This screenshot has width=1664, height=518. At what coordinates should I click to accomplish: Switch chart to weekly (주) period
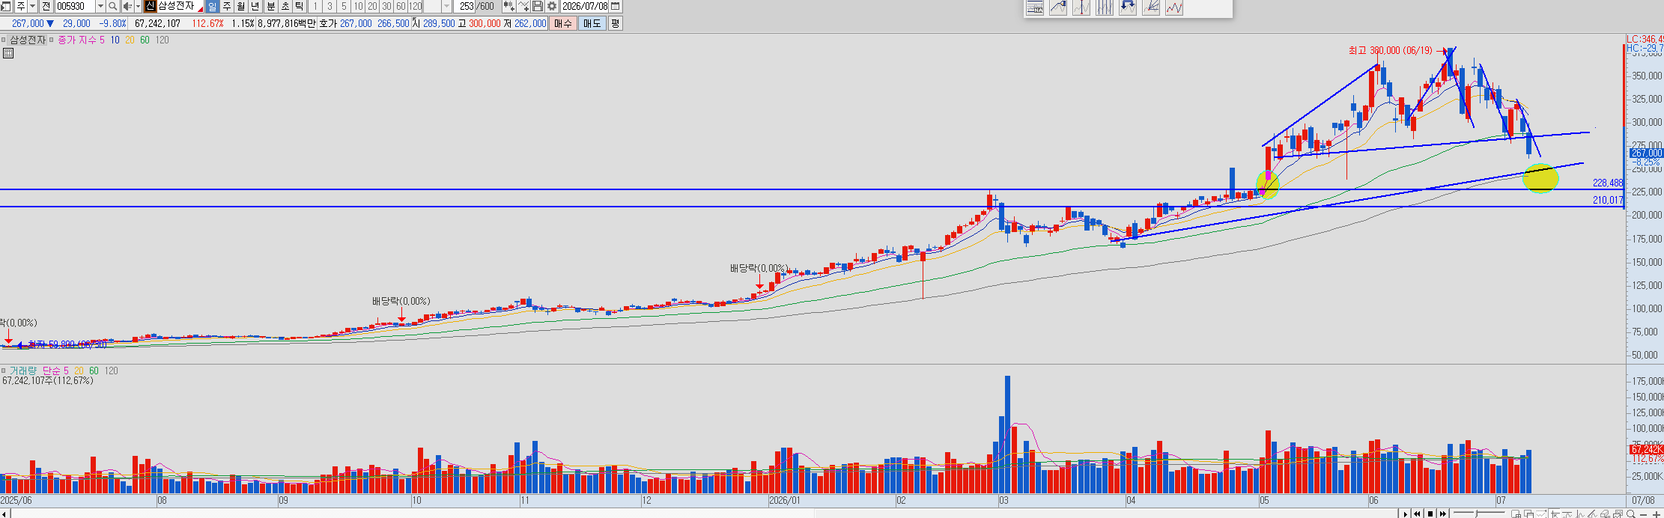[226, 6]
